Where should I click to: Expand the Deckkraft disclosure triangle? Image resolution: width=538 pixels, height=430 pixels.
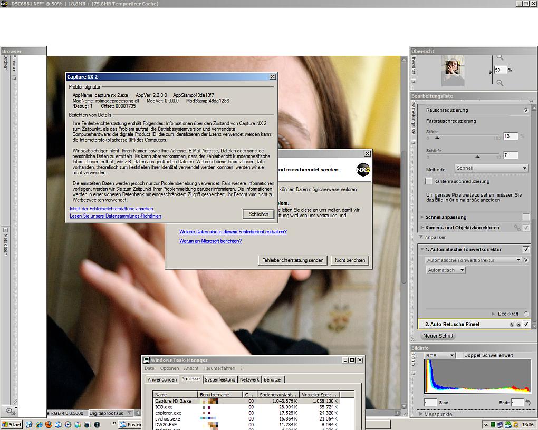click(493, 314)
